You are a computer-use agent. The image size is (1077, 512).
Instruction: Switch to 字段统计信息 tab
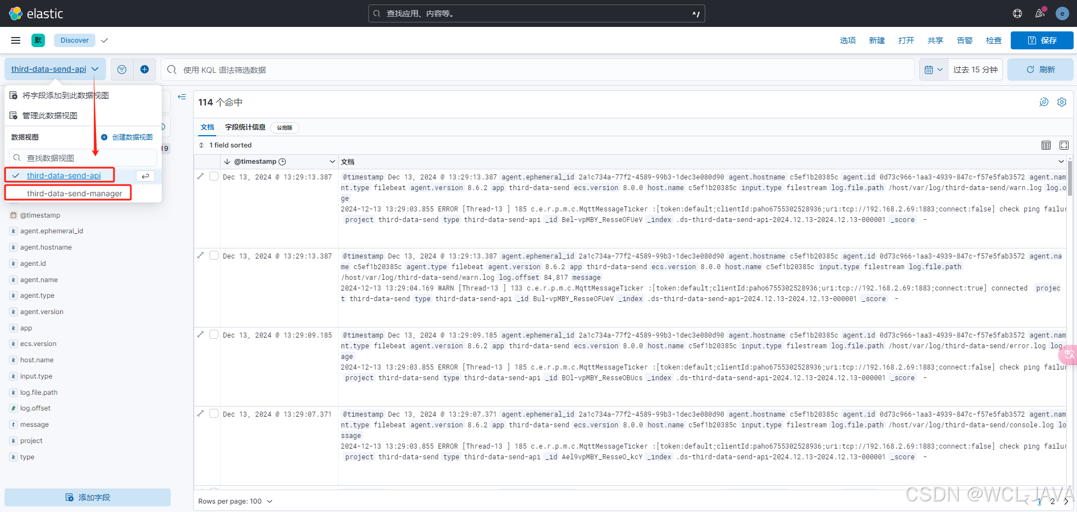[245, 127]
